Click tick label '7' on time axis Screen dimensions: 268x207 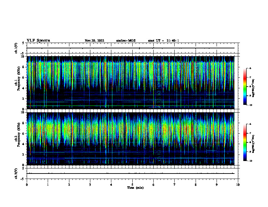click(175, 185)
